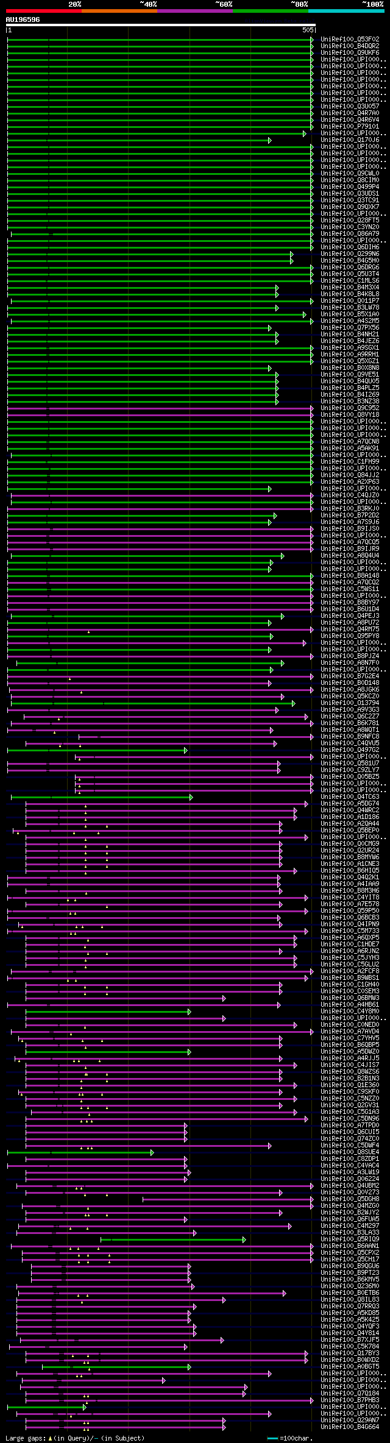Image resolution: width=390 pixels, height=1443 pixels.
Task: Select label UniRef100_Q4TC63
Action: coord(350,797)
